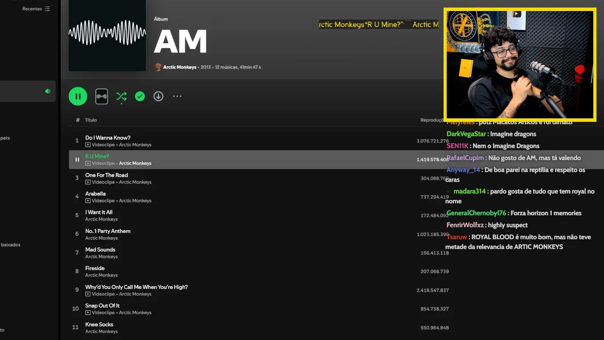The height and width of the screenshot is (340, 604).
Task: Pause playback with the green button
Action: point(78,96)
